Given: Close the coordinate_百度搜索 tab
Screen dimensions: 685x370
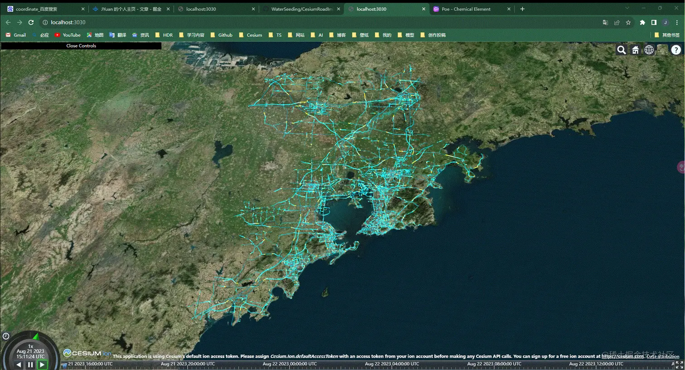Looking at the screenshot, I should pyautogui.click(x=83, y=9).
